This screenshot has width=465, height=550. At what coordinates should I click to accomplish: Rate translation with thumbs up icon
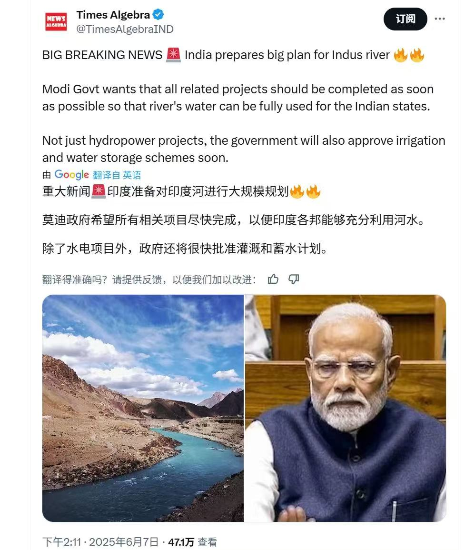click(273, 279)
